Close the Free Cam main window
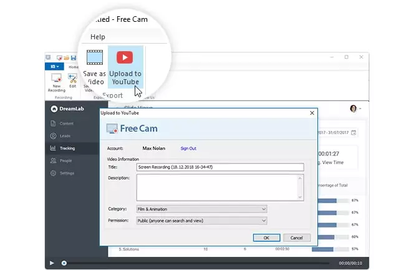The image size is (414, 270). click(361, 57)
